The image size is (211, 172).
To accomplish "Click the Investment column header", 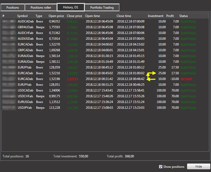I will [156, 16].
